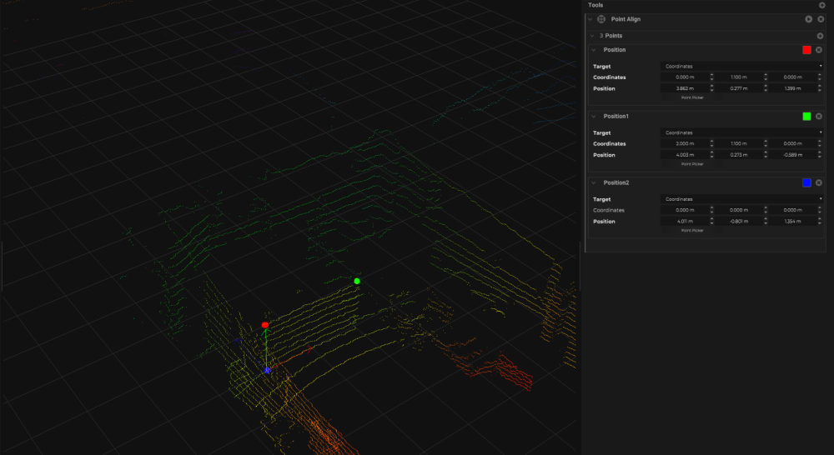Delete the Position1 point
Image resolution: width=834 pixels, height=455 pixels.
(x=819, y=117)
